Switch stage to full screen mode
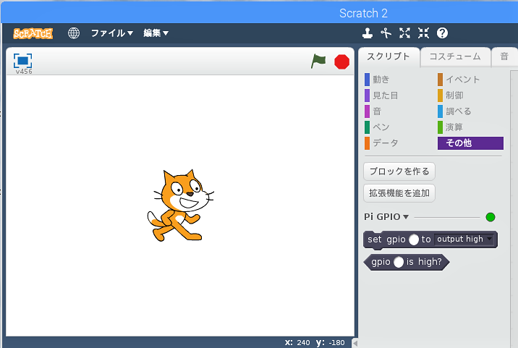 pyautogui.click(x=23, y=61)
